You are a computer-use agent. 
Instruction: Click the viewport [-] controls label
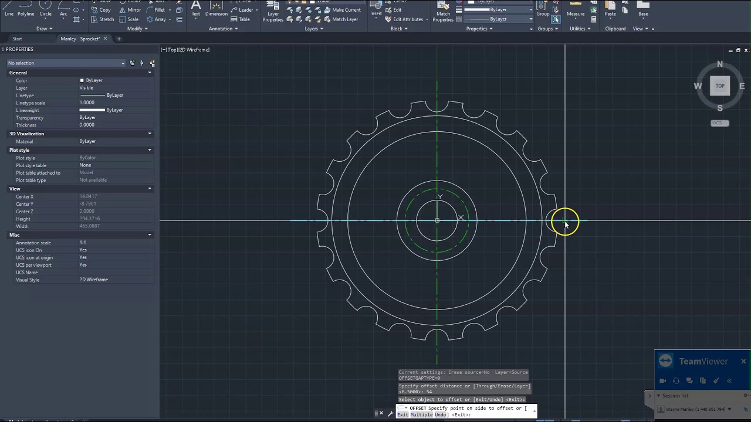164,50
